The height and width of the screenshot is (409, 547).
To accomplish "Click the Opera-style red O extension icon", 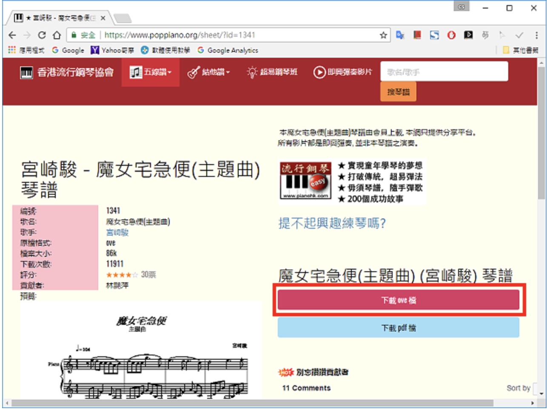I will 451,35.
